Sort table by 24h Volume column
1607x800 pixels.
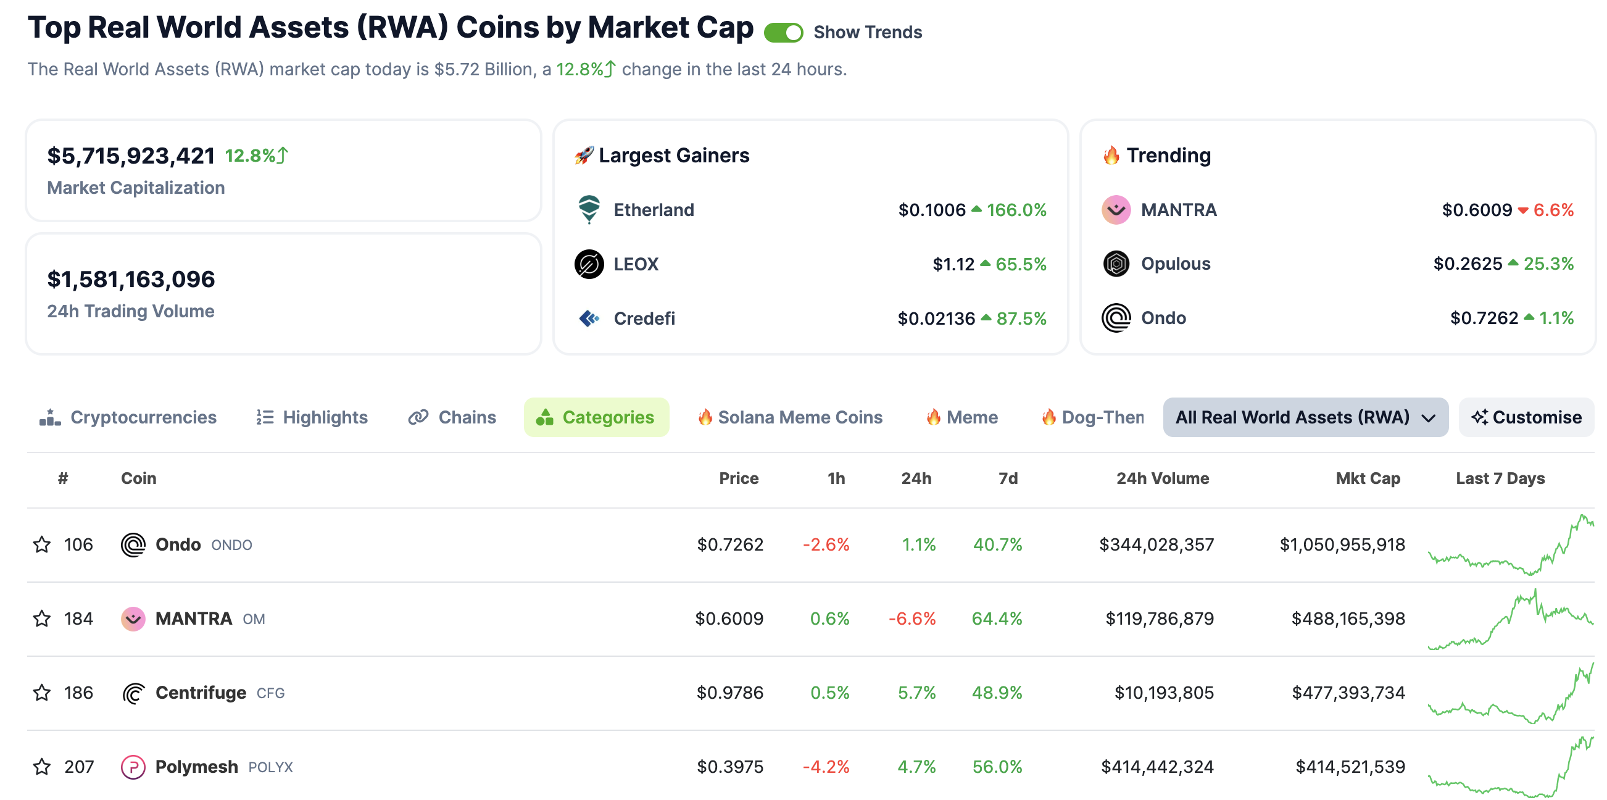point(1162,478)
